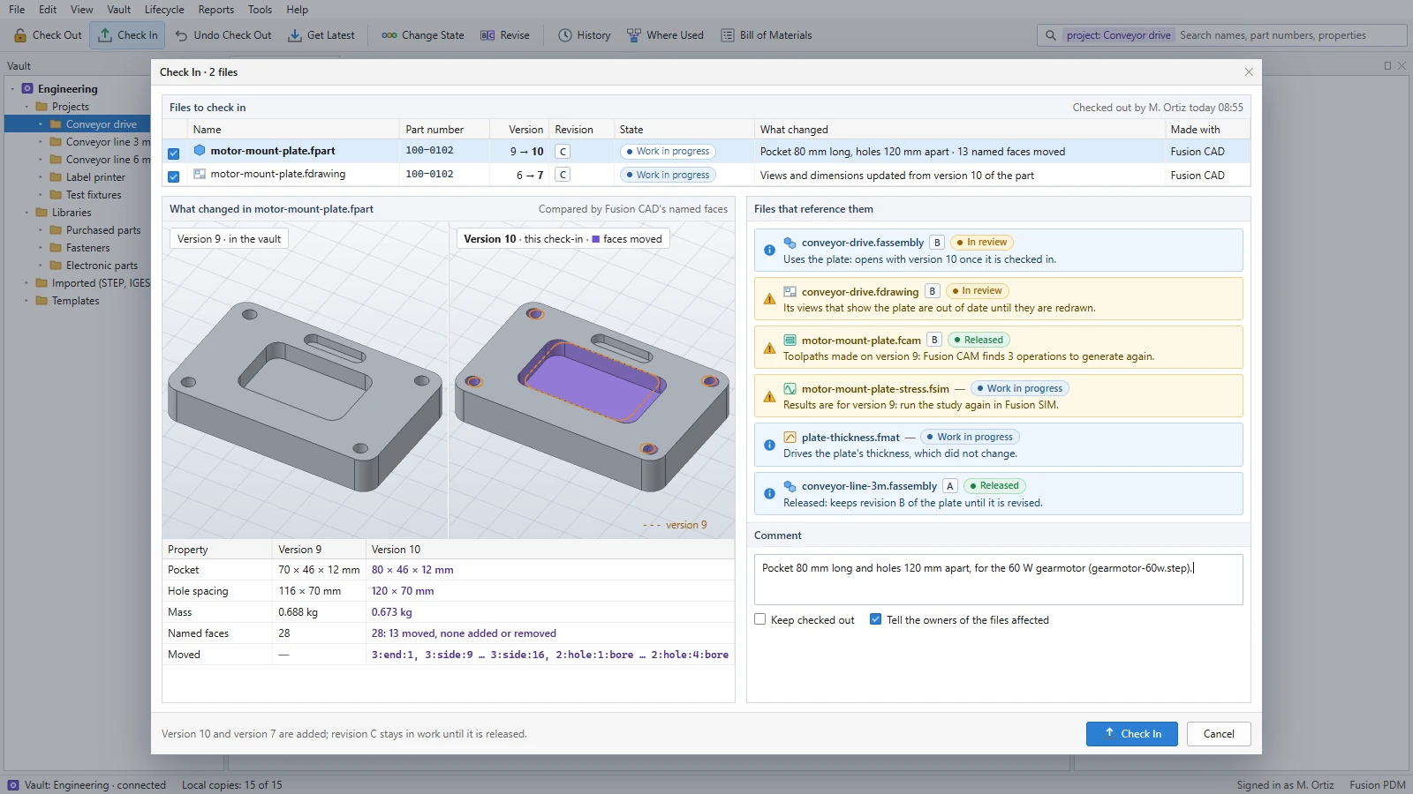Viewport: 1413px width, 794px height.
Task: Click info icon on conveyor-drive.fassembly card
Action: (769, 251)
